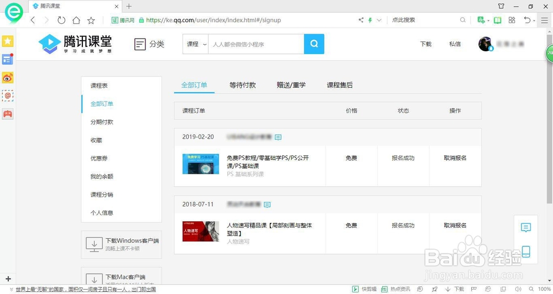
Task: Expand the 课程 search type dropdown
Action: point(195,44)
